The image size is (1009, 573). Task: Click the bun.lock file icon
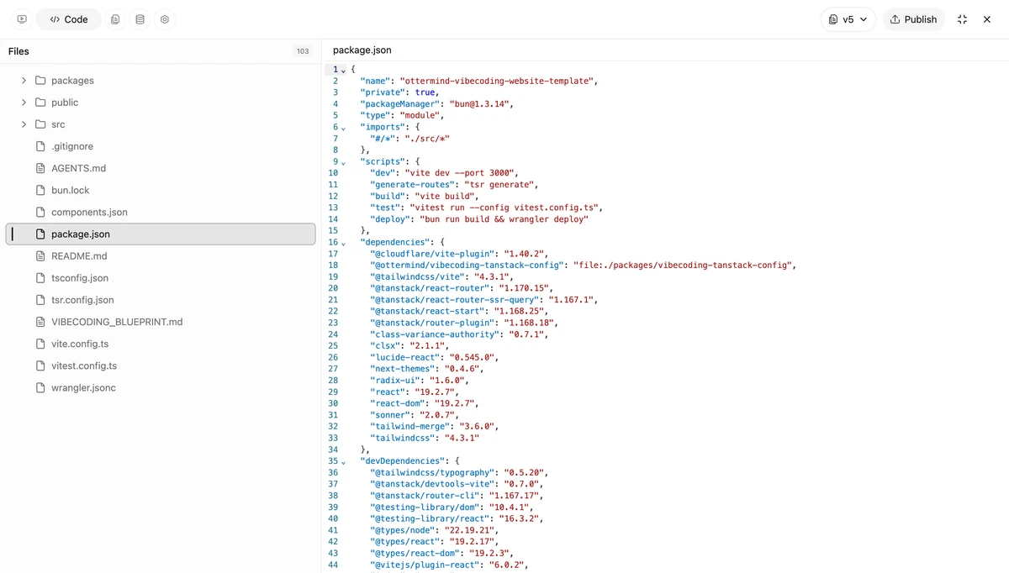click(40, 190)
